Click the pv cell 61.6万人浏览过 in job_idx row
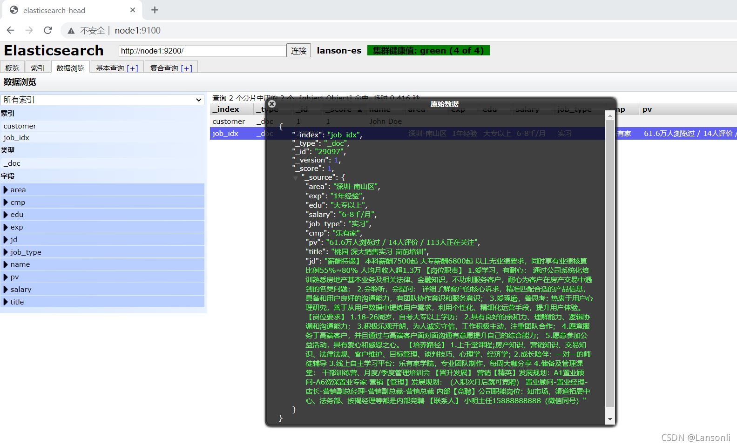This screenshot has width=737, height=446. (x=689, y=134)
